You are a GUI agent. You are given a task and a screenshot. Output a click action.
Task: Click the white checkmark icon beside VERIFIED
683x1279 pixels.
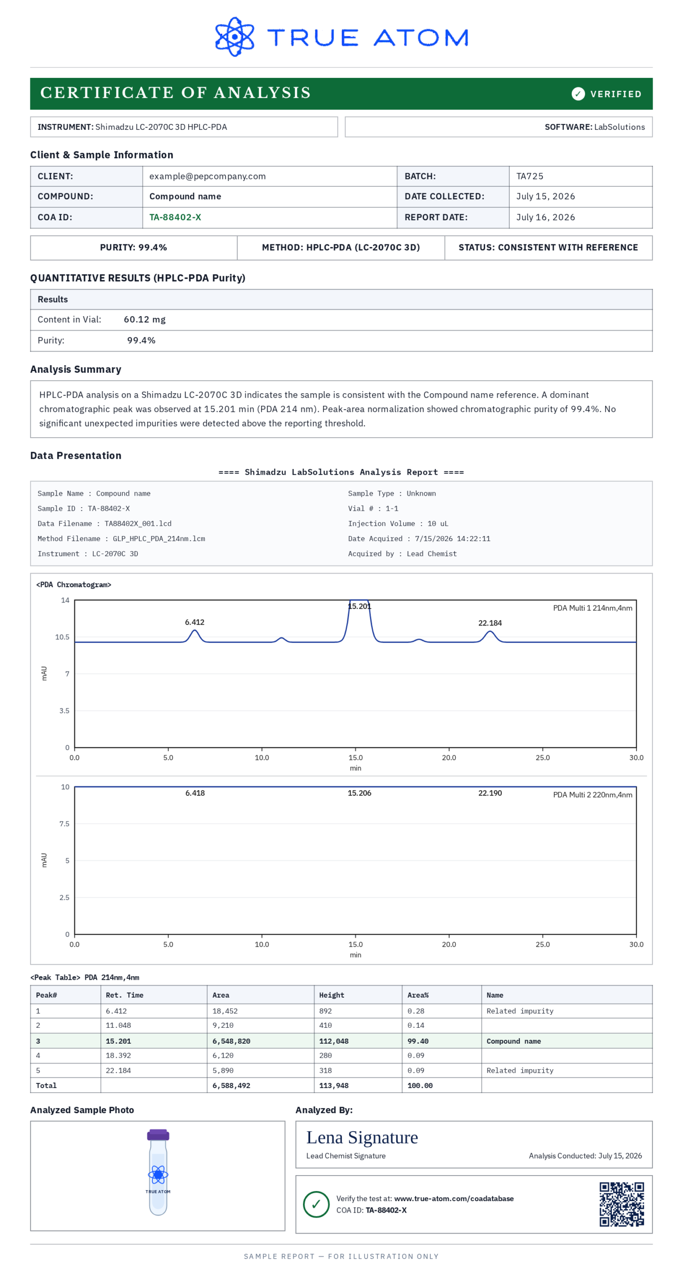point(578,94)
